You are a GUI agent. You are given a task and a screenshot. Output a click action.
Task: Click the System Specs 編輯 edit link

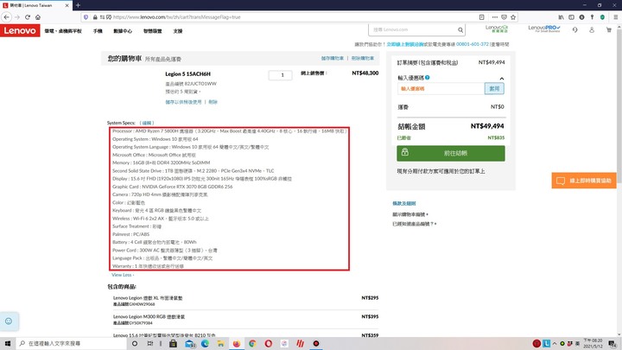(147, 123)
